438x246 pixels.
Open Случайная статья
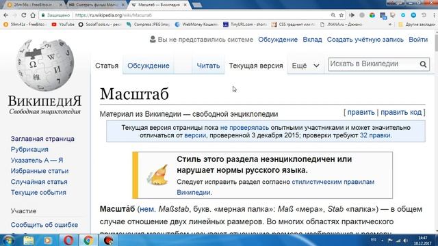pos(39,182)
